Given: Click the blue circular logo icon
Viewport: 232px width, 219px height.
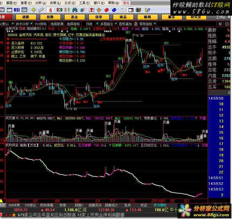Looking at the screenshot, I should [x=114, y=10].
